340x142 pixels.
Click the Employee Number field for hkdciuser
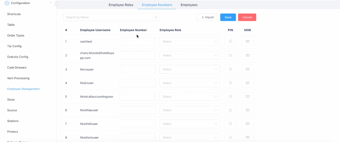pyautogui.click(x=138, y=83)
